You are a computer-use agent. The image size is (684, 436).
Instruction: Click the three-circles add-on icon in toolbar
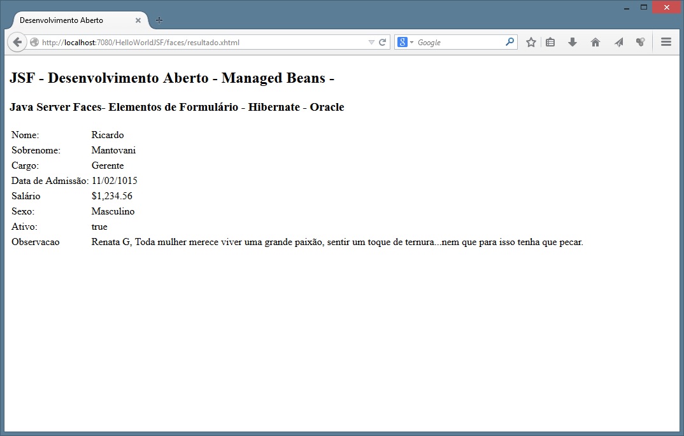tap(640, 42)
